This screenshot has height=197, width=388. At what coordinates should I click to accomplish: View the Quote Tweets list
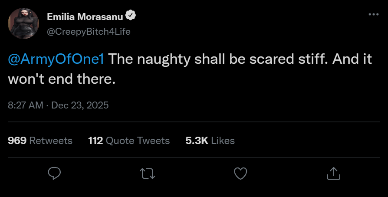[x=138, y=141]
